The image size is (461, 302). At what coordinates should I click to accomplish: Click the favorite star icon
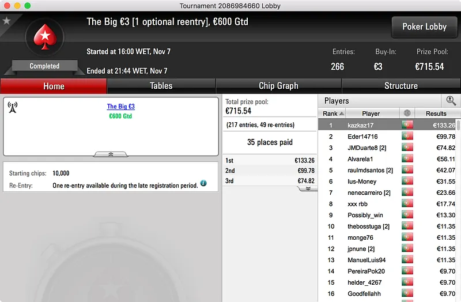tap(6, 21)
